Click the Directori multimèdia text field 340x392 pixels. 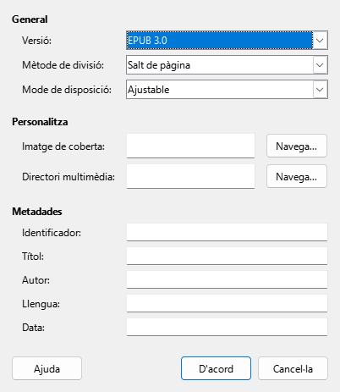(x=190, y=176)
